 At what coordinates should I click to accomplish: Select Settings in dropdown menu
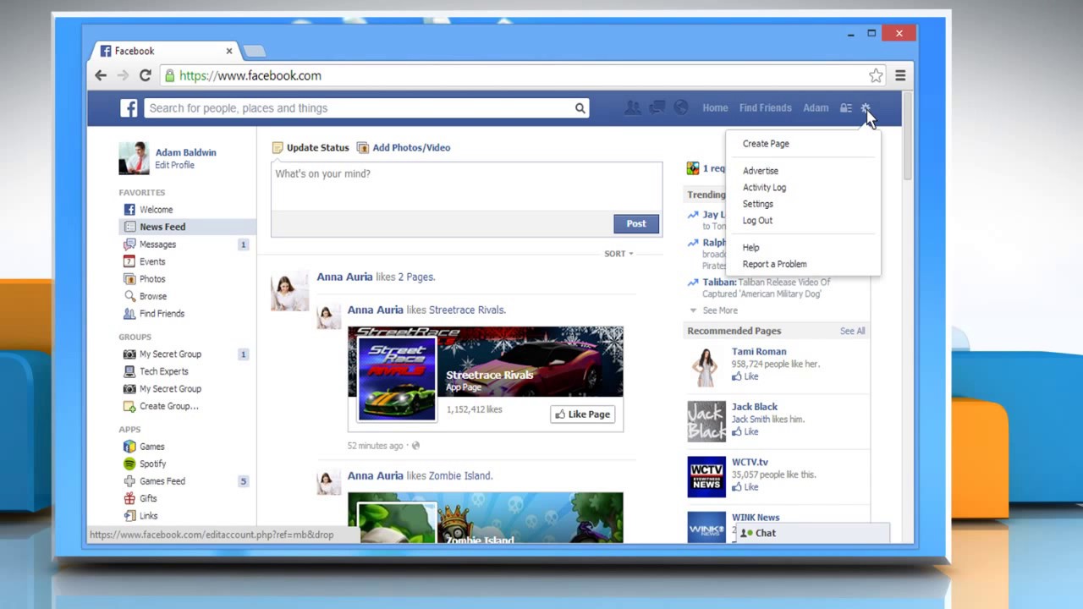point(758,204)
